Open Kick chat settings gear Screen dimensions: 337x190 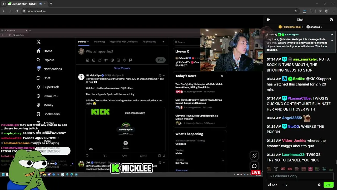(x=319, y=185)
